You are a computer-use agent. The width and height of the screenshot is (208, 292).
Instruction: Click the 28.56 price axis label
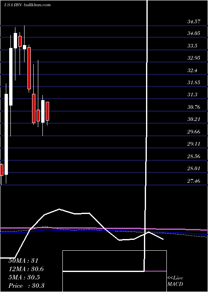(194, 156)
